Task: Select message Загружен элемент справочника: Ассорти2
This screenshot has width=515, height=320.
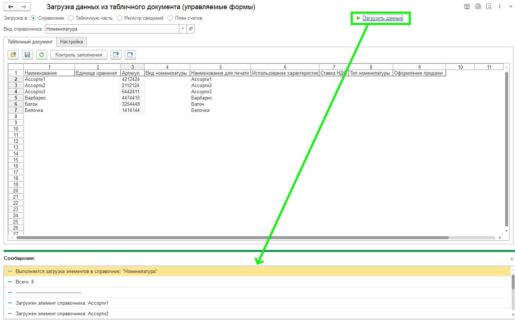Action: click(257, 314)
